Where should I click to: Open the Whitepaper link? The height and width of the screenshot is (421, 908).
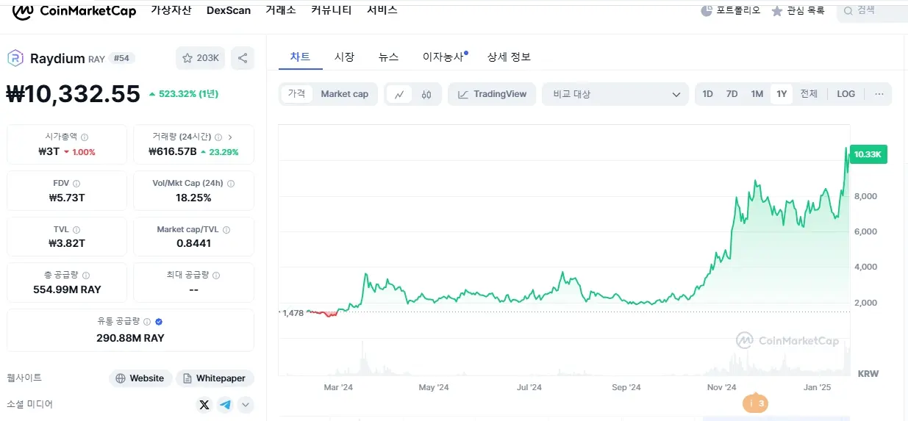214,378
